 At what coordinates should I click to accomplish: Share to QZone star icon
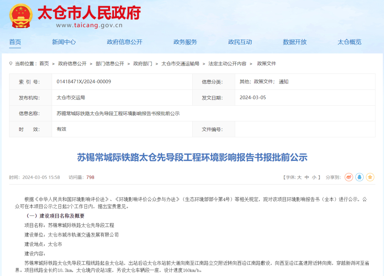[370, 177]
